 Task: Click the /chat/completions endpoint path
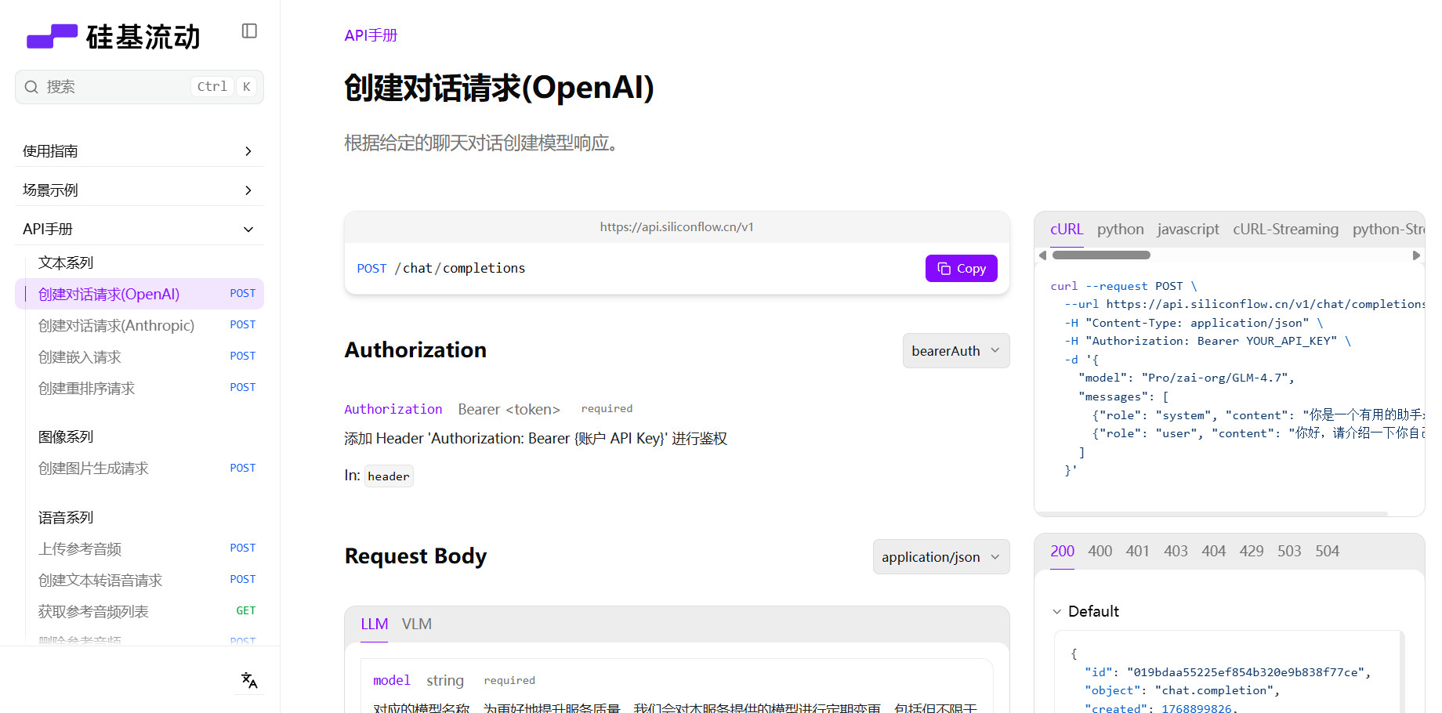click(x=460, y=268)
